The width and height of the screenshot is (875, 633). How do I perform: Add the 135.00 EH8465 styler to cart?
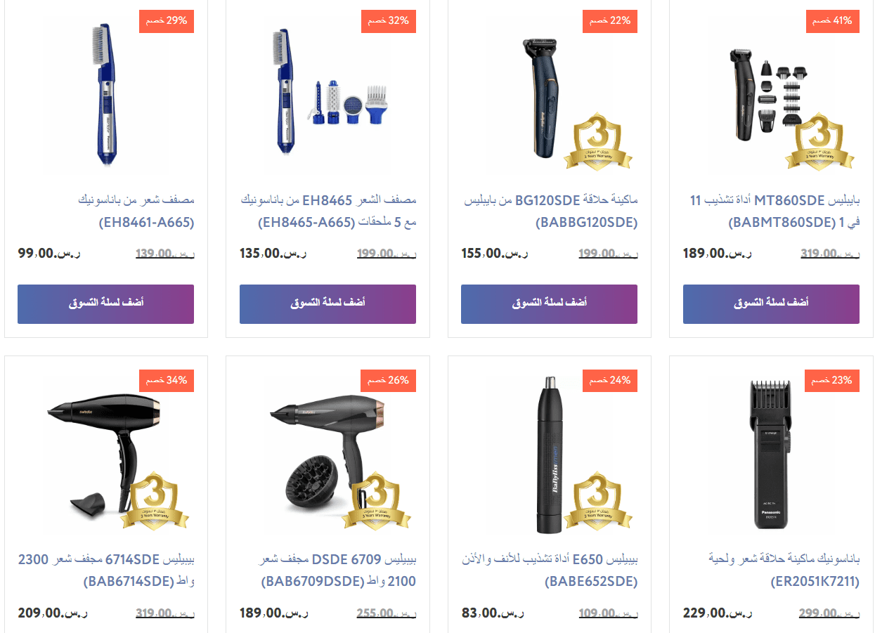(328, 304)
